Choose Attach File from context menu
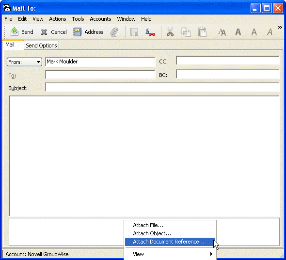The image size is (286, 260). (x=170, y=225)
